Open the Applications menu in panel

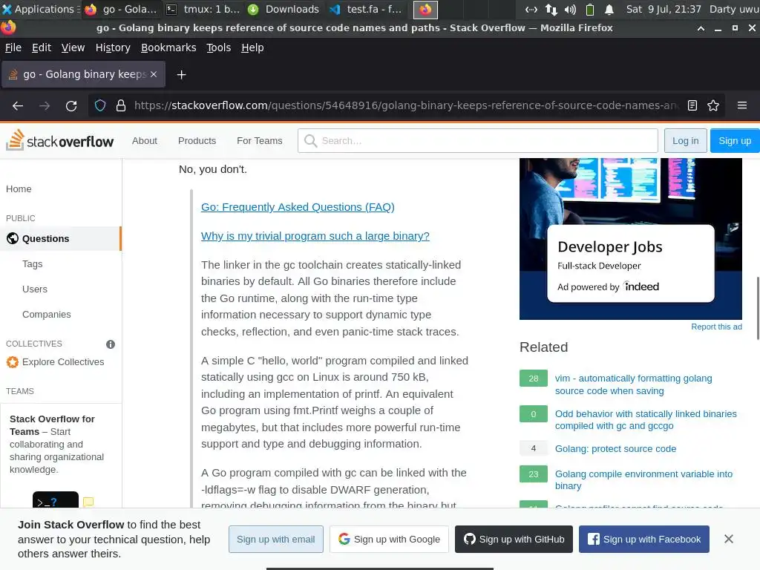pos(40,9)
